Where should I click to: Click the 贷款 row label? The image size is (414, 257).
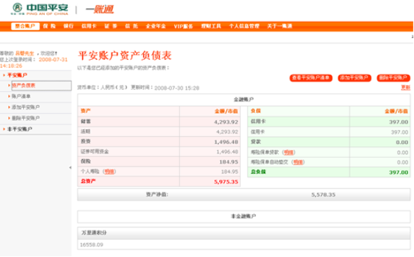click(x=256, y=142)
